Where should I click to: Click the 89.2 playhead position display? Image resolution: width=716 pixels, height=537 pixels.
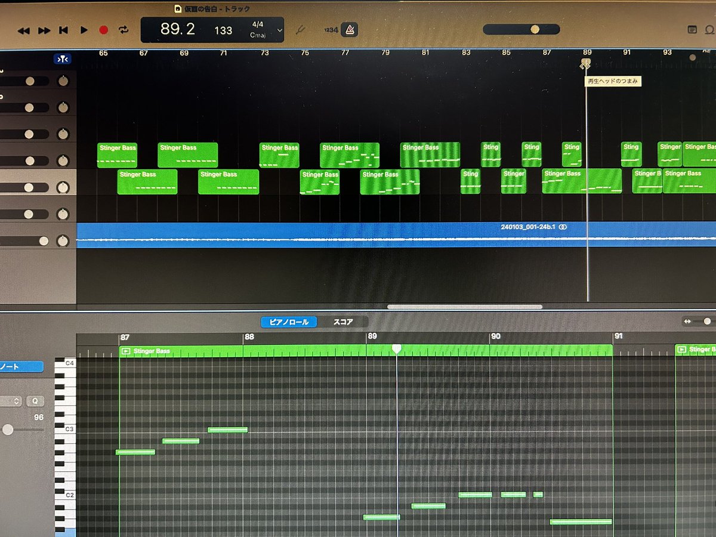click(x=178, y=29)
